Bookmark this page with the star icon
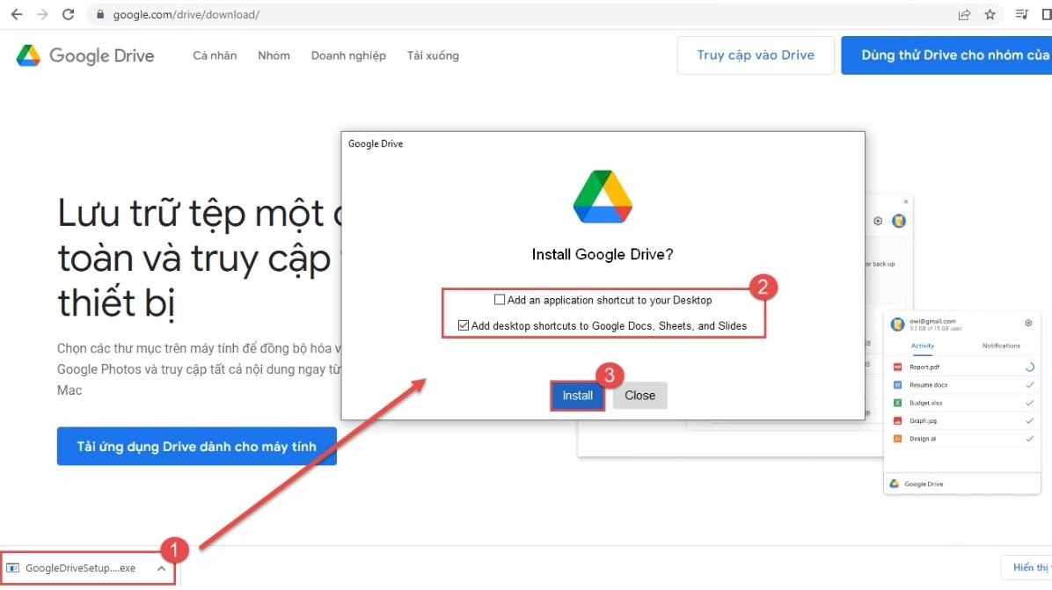Screen dimensions: 1052x590 coord(990,15)
